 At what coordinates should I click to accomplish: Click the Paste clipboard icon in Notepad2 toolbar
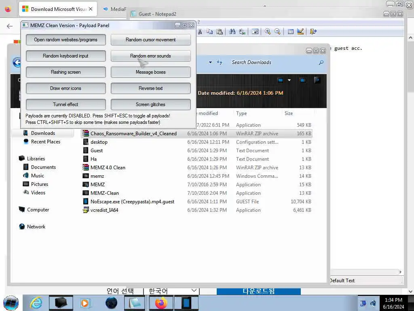click(220, 32)
